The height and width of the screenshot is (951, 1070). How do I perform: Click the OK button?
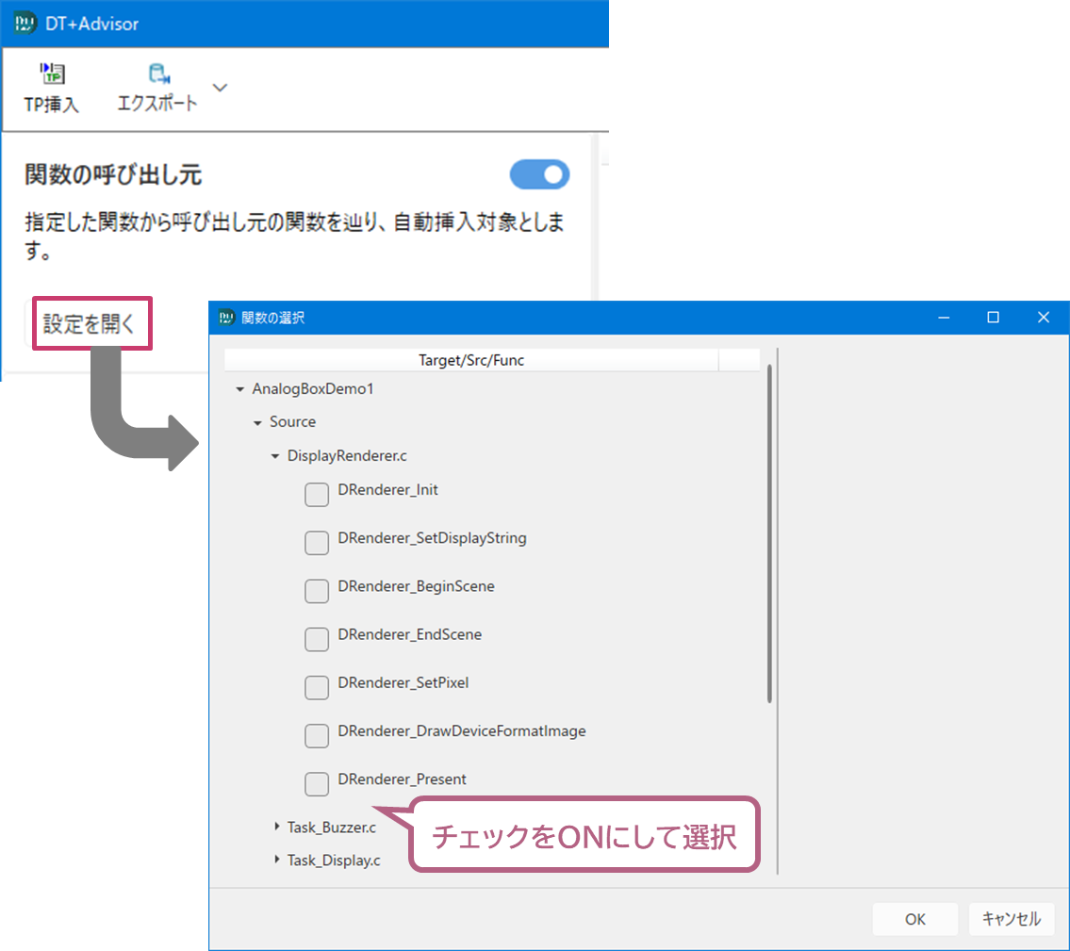pyautogui.click(x=914, y=920)
